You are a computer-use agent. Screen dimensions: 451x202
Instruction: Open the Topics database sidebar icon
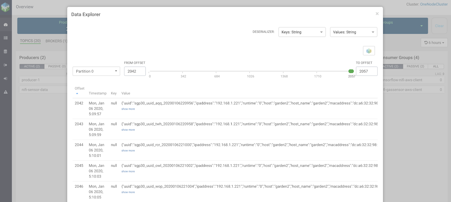pos(6,52)
